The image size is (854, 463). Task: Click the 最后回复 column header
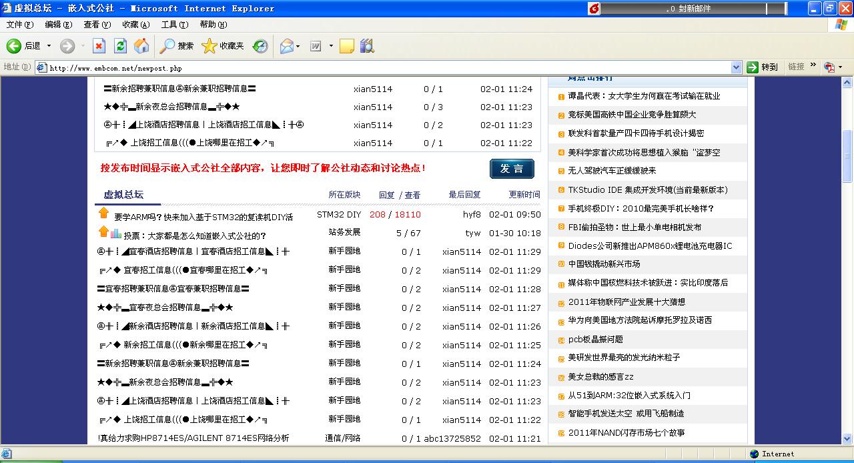point(464,195)
